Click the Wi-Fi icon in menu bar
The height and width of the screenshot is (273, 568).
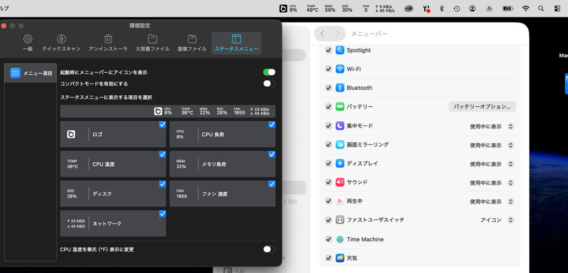[x=525, y=9]
